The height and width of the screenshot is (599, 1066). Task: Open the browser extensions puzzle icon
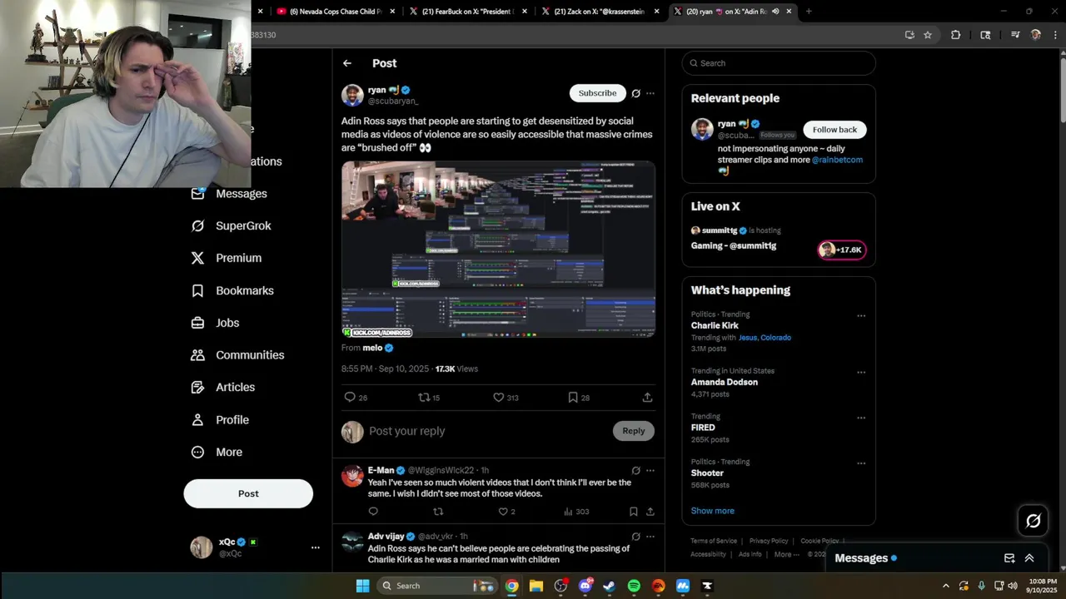pyautogui.click(x=955, y=35)
